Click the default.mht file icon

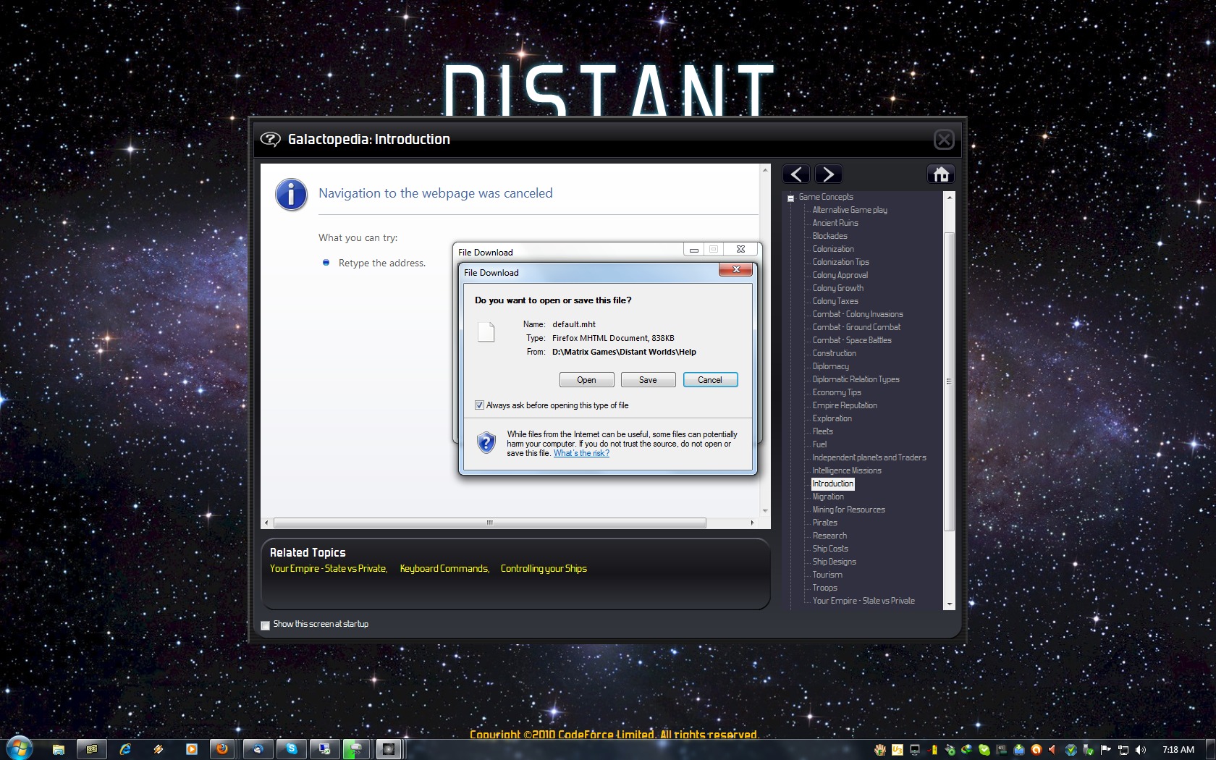click(486, 332)
